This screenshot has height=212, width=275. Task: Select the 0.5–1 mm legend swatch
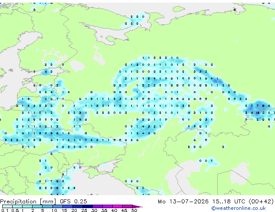tap(17, 206)
